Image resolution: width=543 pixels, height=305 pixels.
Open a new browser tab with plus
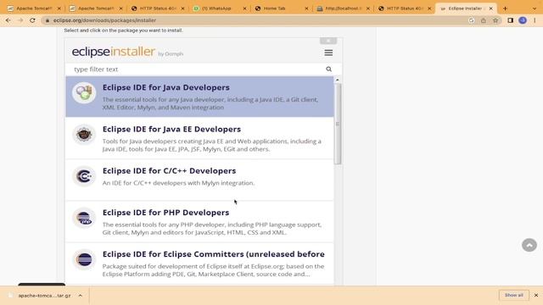[505, 8]
